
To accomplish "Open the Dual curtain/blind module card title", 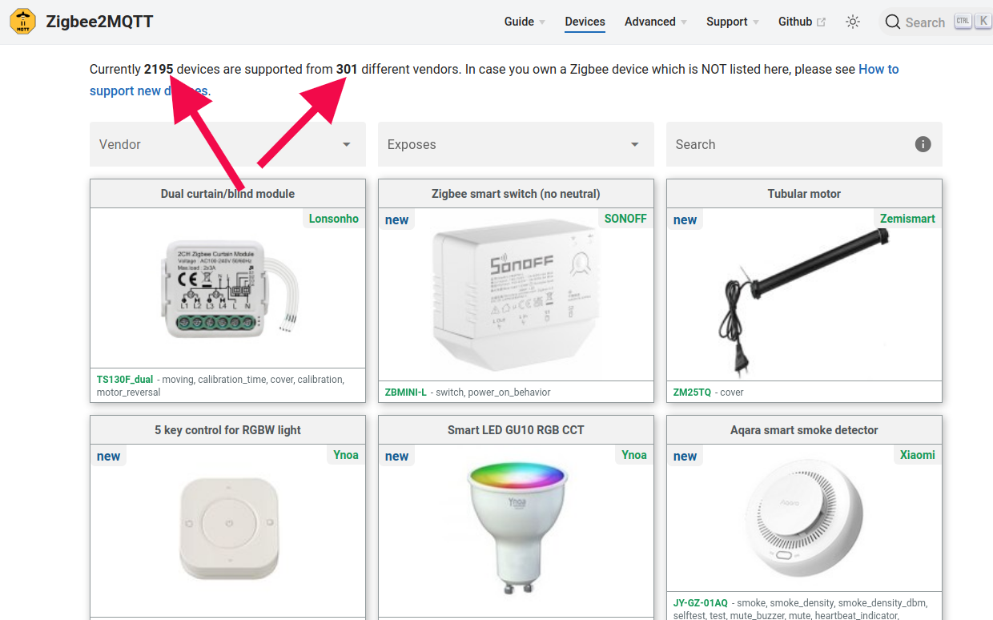I will (x=227, y=194).
